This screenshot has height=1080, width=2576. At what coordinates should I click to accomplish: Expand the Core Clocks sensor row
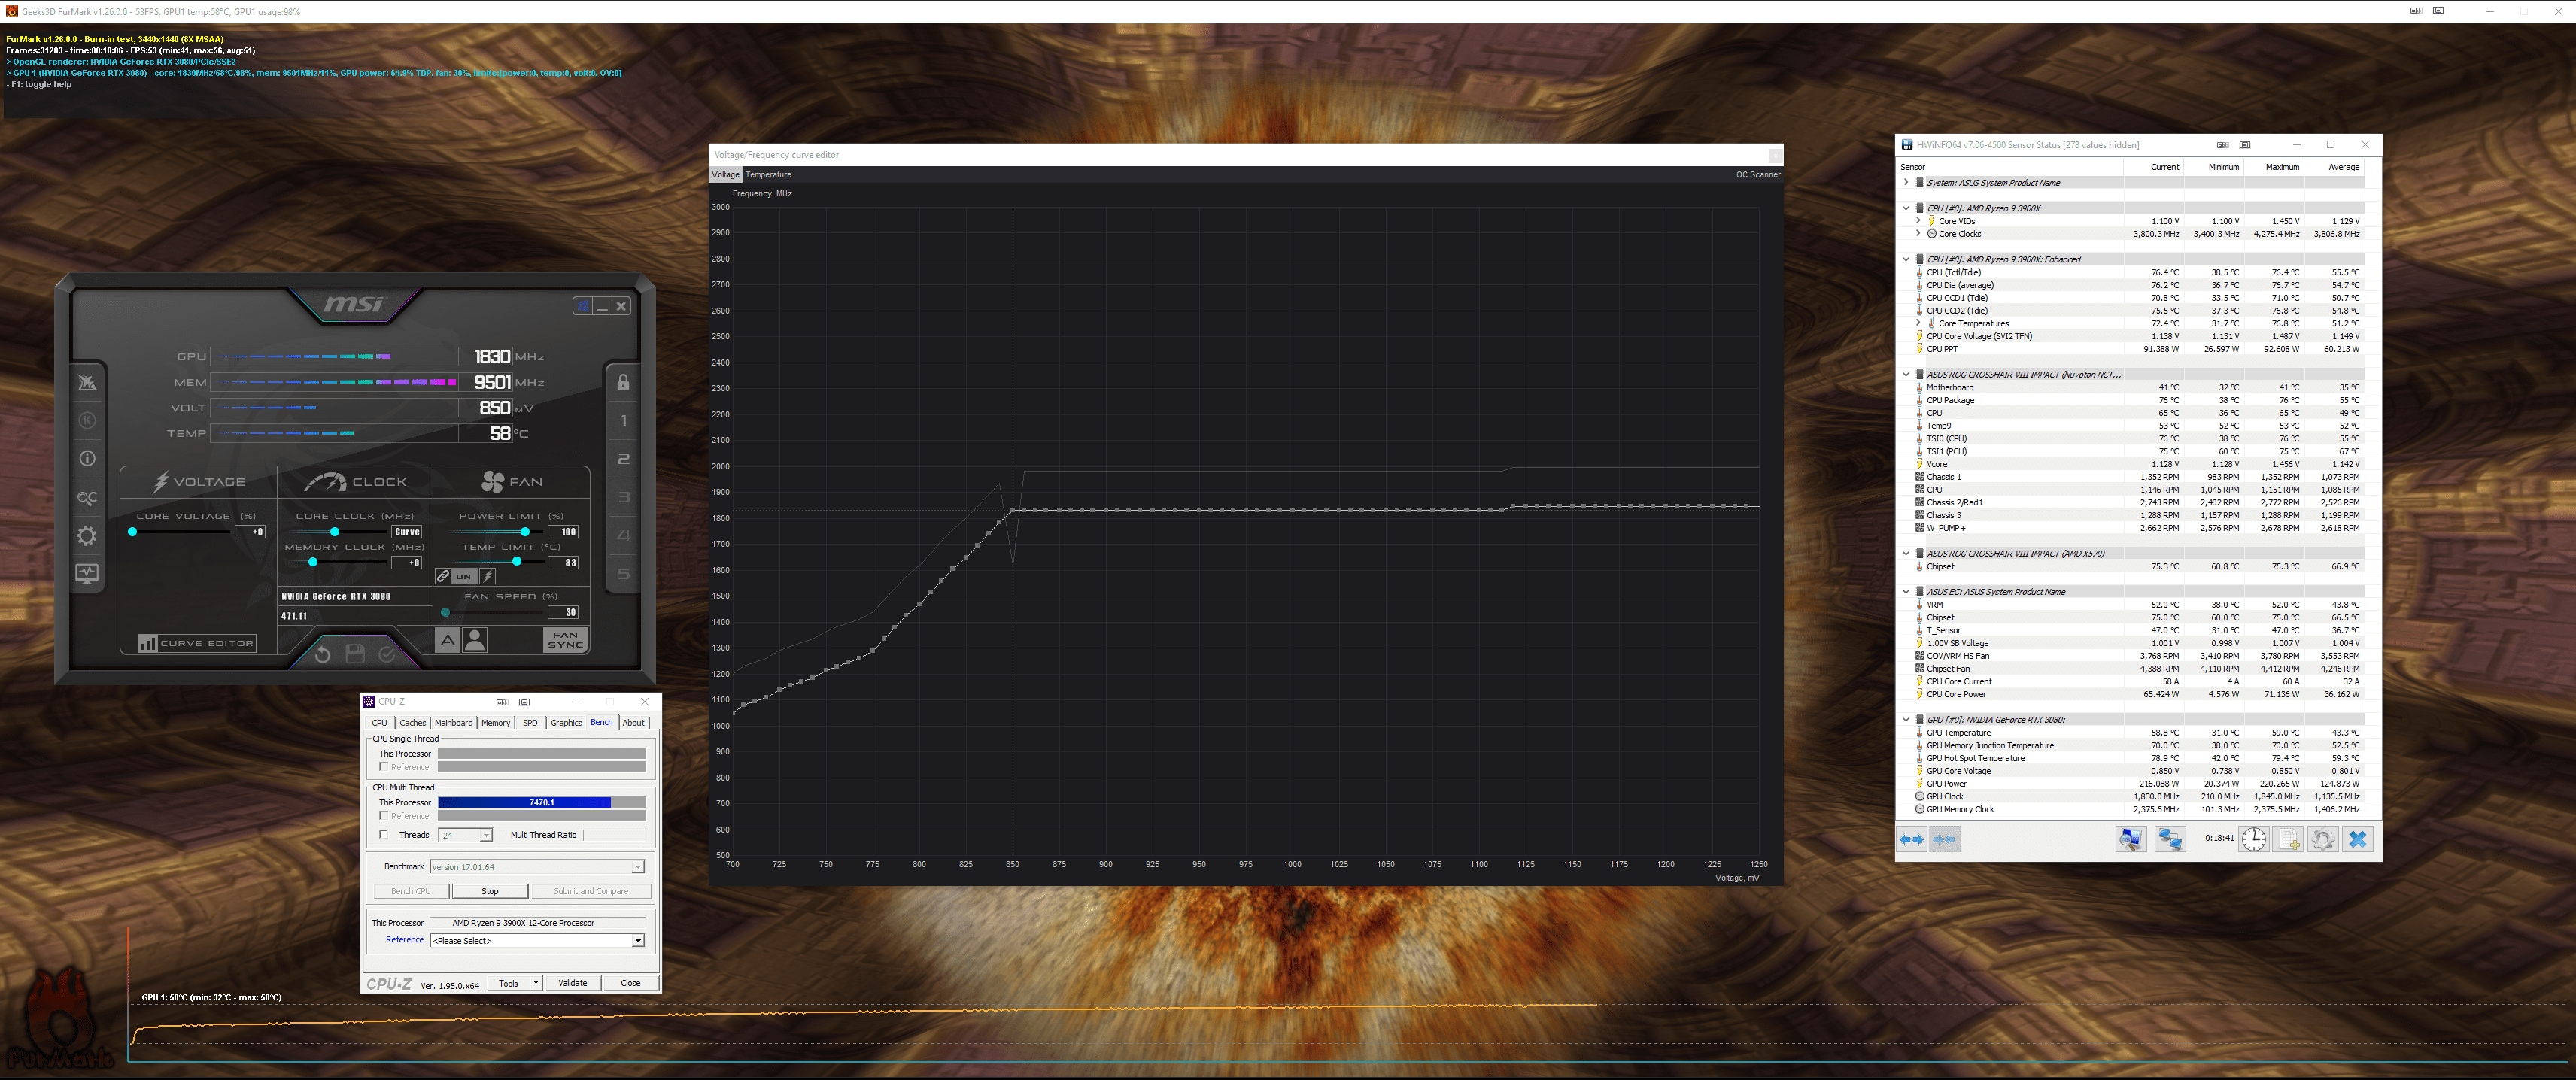coord(1918,234)
